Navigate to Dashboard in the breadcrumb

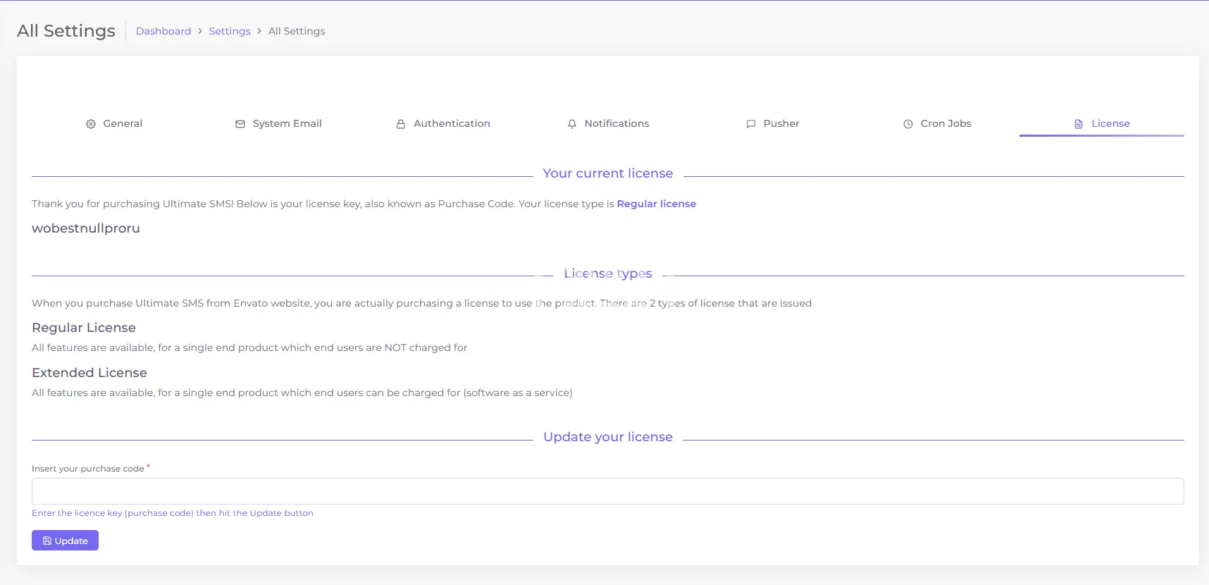coord(163,31)
